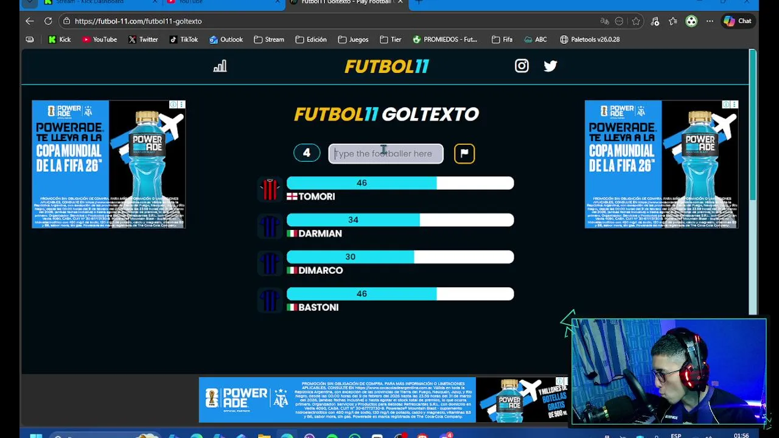Click Dimarco's progress bar showing 30
779x438 pixels.
400,257
